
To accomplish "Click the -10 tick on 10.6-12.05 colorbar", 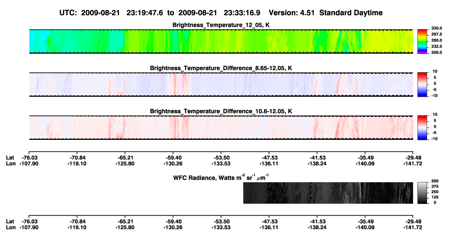I will click(x=434, y=138).
